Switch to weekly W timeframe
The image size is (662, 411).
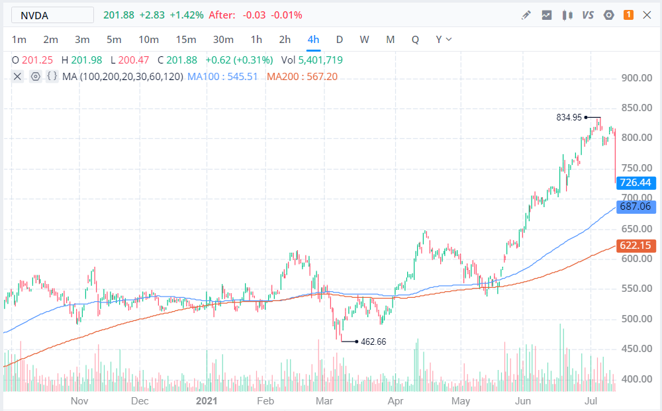pyautogui.click(x=364, y=40)
